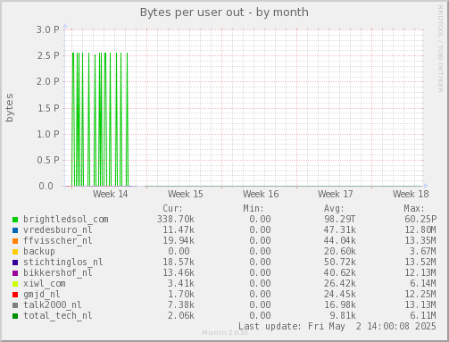Click the 1.5 P y-axis label

point(48,108)
